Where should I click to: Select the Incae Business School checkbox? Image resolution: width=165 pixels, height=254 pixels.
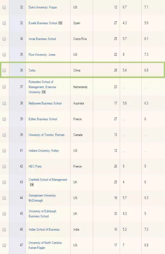pyautogui.click(x=4, y=39)
